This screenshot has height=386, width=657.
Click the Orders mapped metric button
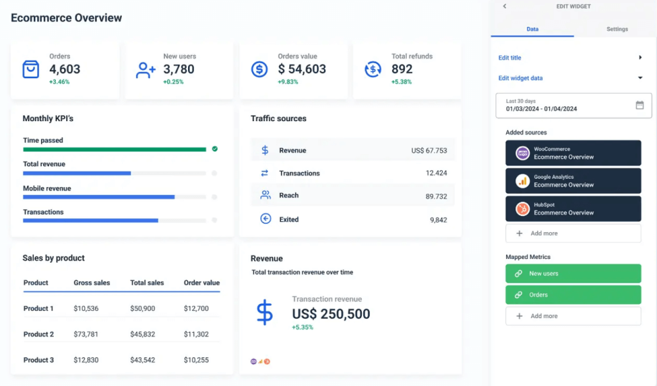(x=573, y=295)
